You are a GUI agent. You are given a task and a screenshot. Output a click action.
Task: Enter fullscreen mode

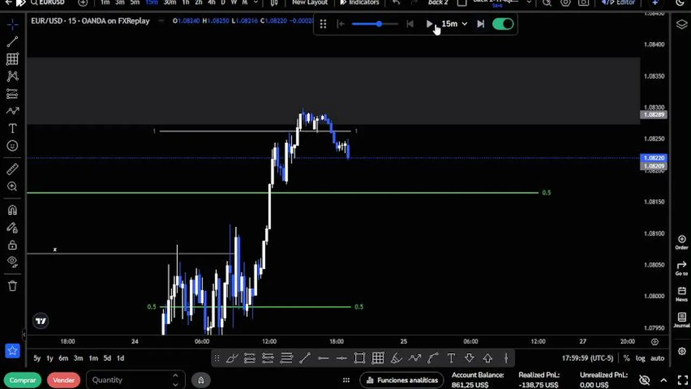click(682, 380)
